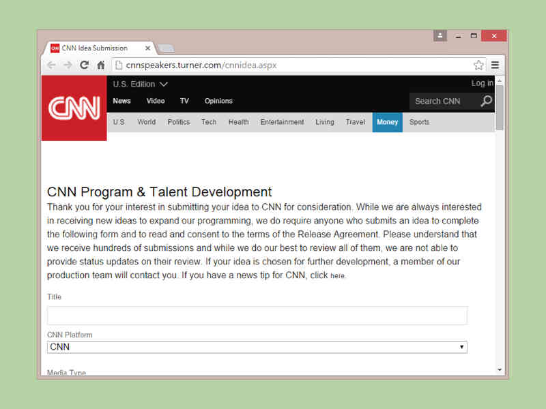Click inside the Title input field

tap(257, 316)
